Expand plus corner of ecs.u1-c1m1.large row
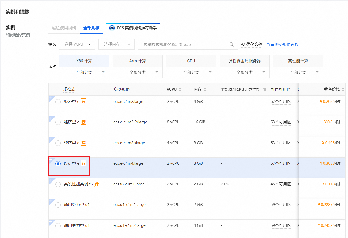 [x=51, y=201]
